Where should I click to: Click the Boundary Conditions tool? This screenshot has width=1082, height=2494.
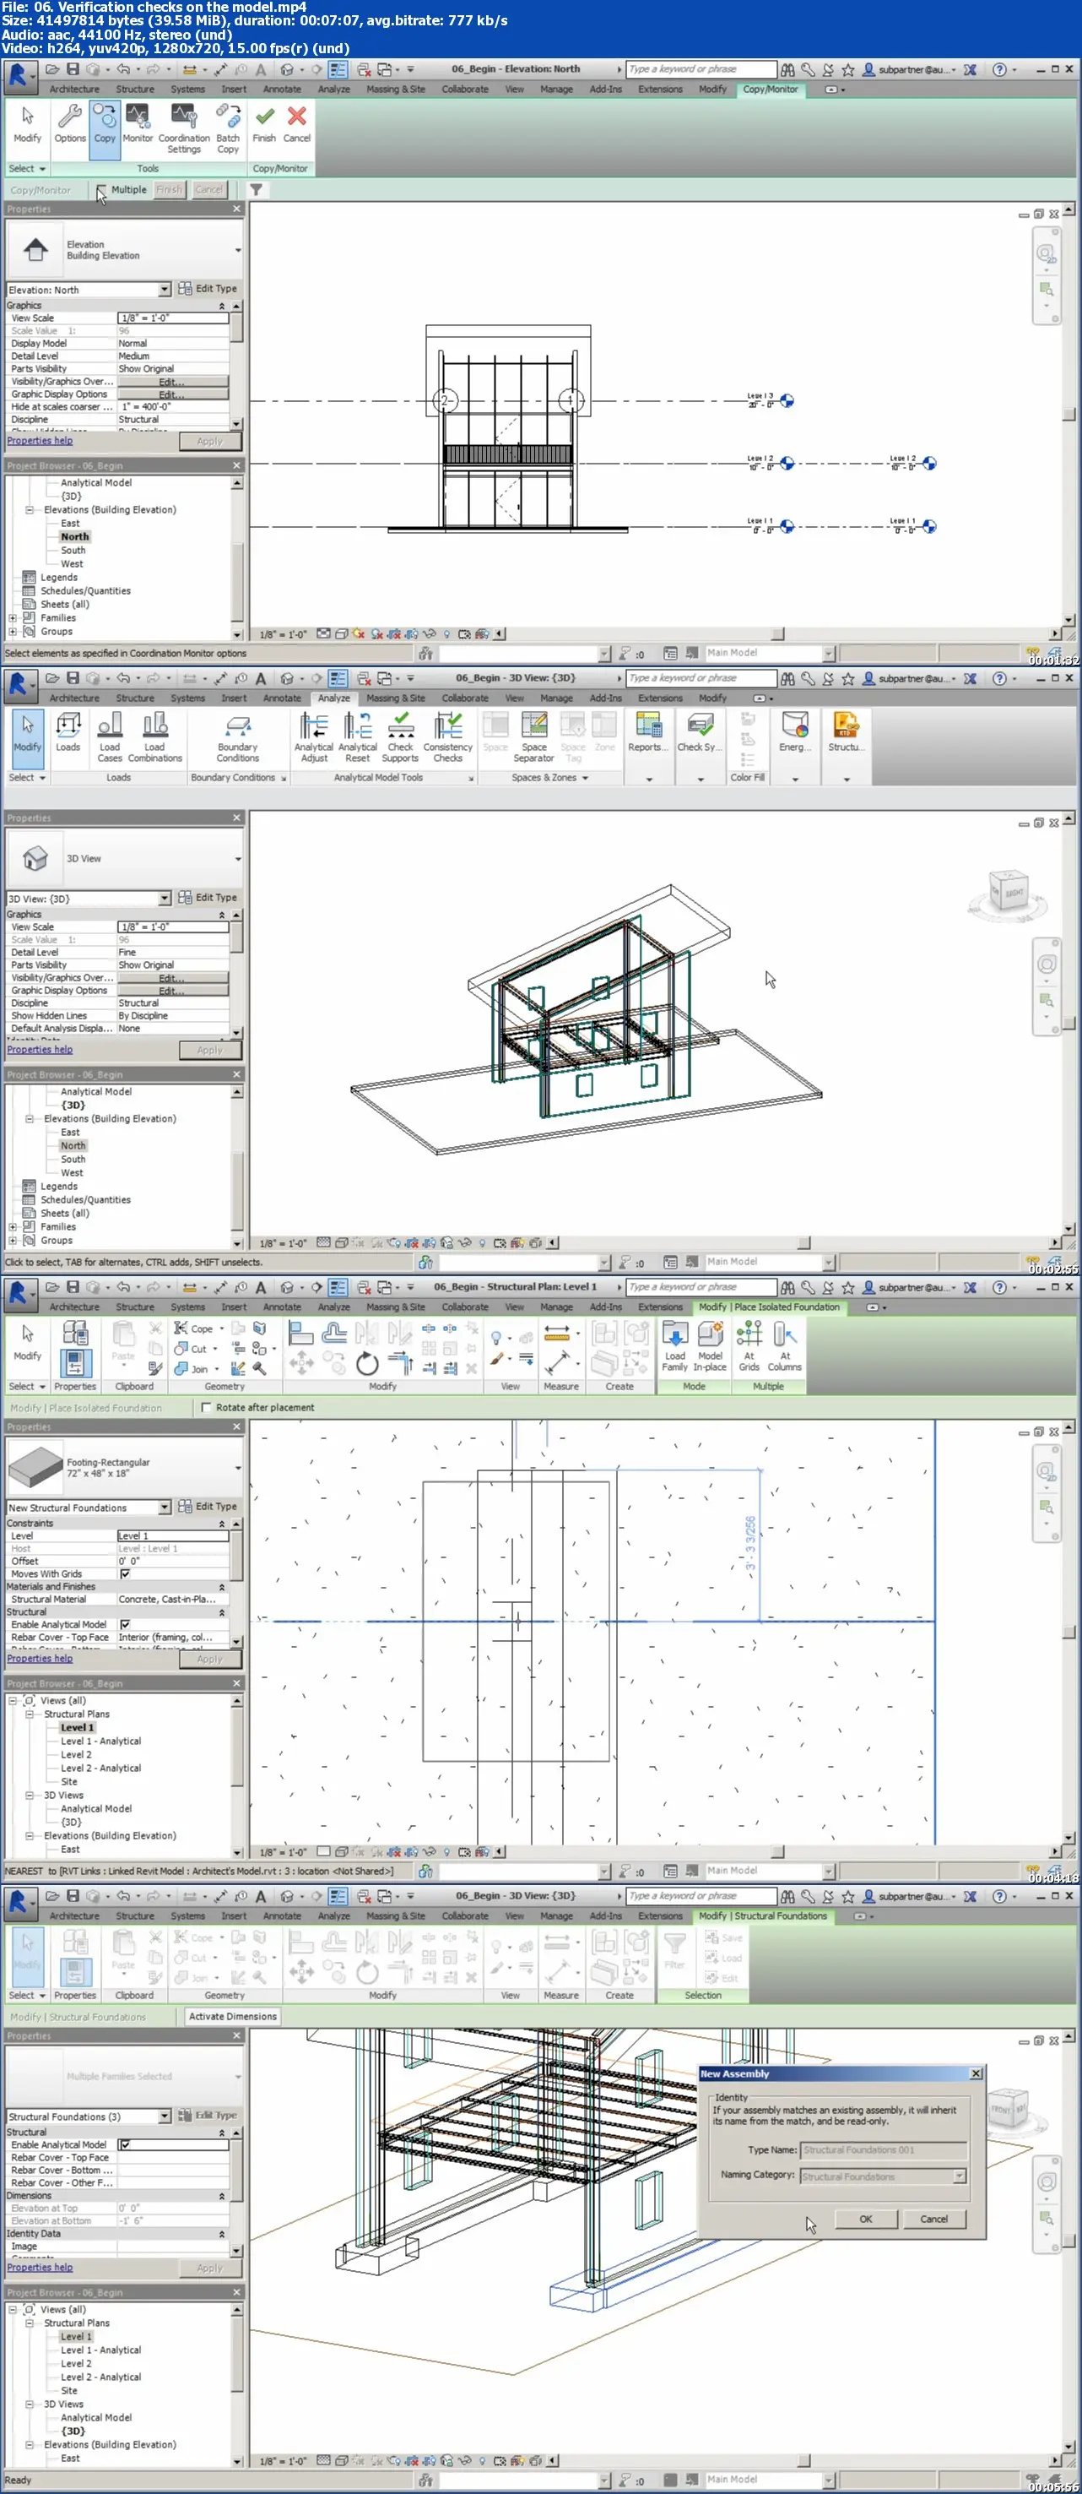tap(238, 738)
